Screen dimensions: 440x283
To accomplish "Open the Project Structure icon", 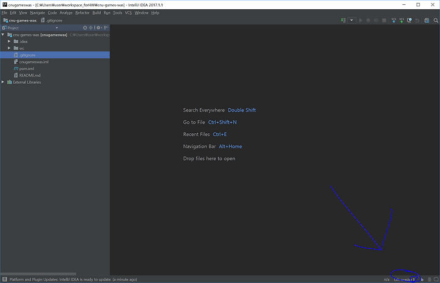I will (427, 20).
